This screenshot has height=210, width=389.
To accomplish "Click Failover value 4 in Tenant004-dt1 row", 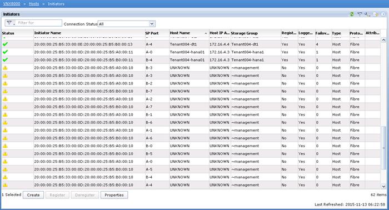I will (x=317, y=44).
